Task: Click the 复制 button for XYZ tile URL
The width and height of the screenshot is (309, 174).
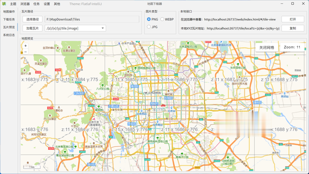Action: pos(293,28)
